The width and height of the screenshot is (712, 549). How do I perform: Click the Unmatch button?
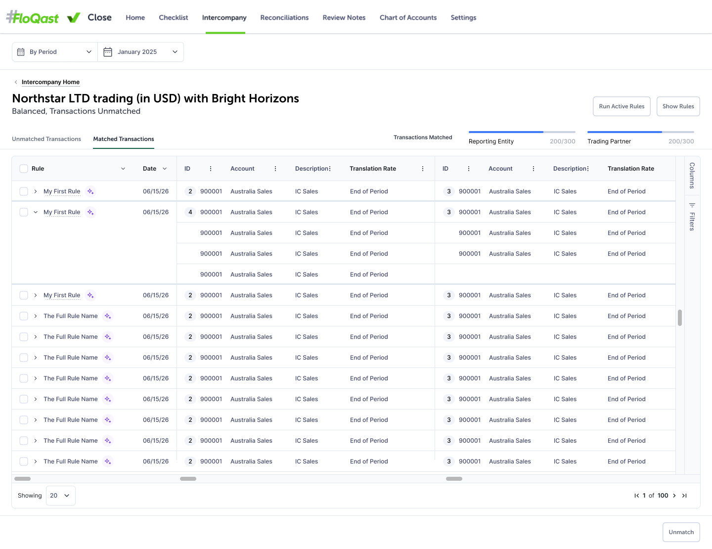(681, 532)
